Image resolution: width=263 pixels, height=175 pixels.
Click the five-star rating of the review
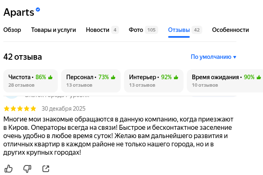pyautogui.click(x=20, y=109)
